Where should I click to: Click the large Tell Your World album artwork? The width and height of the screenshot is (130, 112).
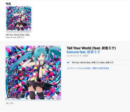[33, 73]
